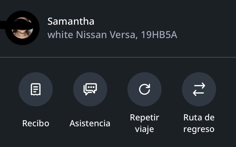Select the white Nissan Versa vehicle text
Viewport: 236px width, 147px height.
(92, 35)
